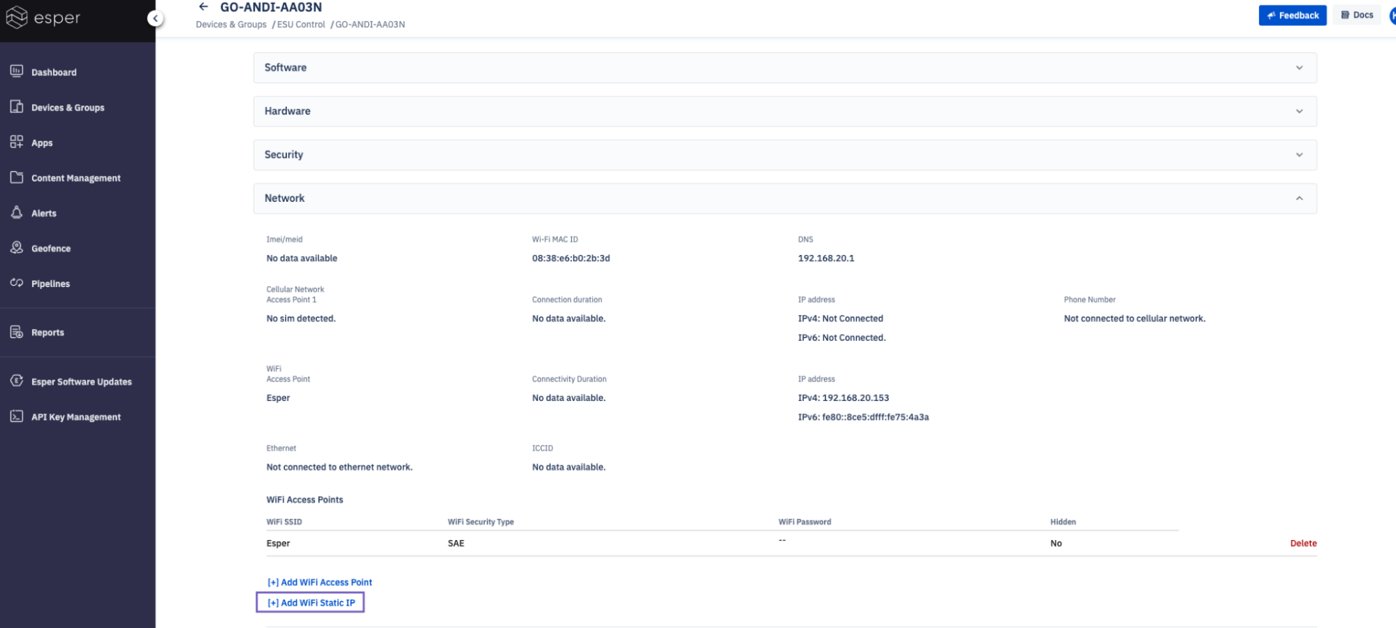The width and height of the screenshot is (1396, 628).
Task: Click the Security section header
Action: click(x=785, y=155)
